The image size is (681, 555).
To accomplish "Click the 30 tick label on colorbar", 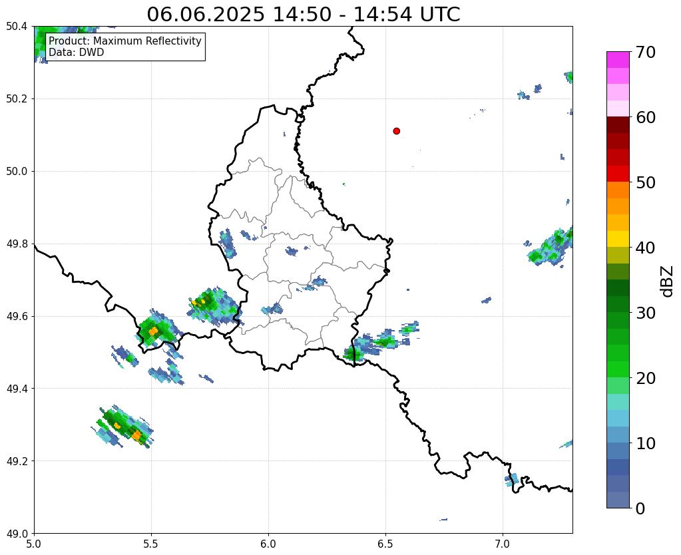I will pyautogui.click(x=646, y=313).
